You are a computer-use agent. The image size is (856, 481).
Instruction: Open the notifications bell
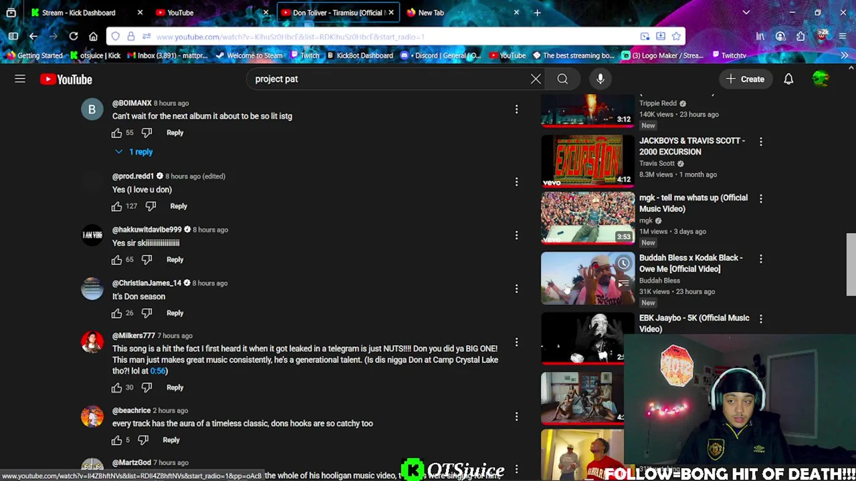point(788,79)
